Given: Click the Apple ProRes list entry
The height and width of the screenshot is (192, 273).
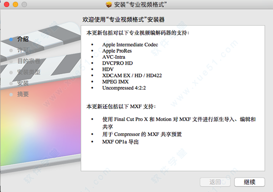Looking at the screenshot, I should 117,51.
